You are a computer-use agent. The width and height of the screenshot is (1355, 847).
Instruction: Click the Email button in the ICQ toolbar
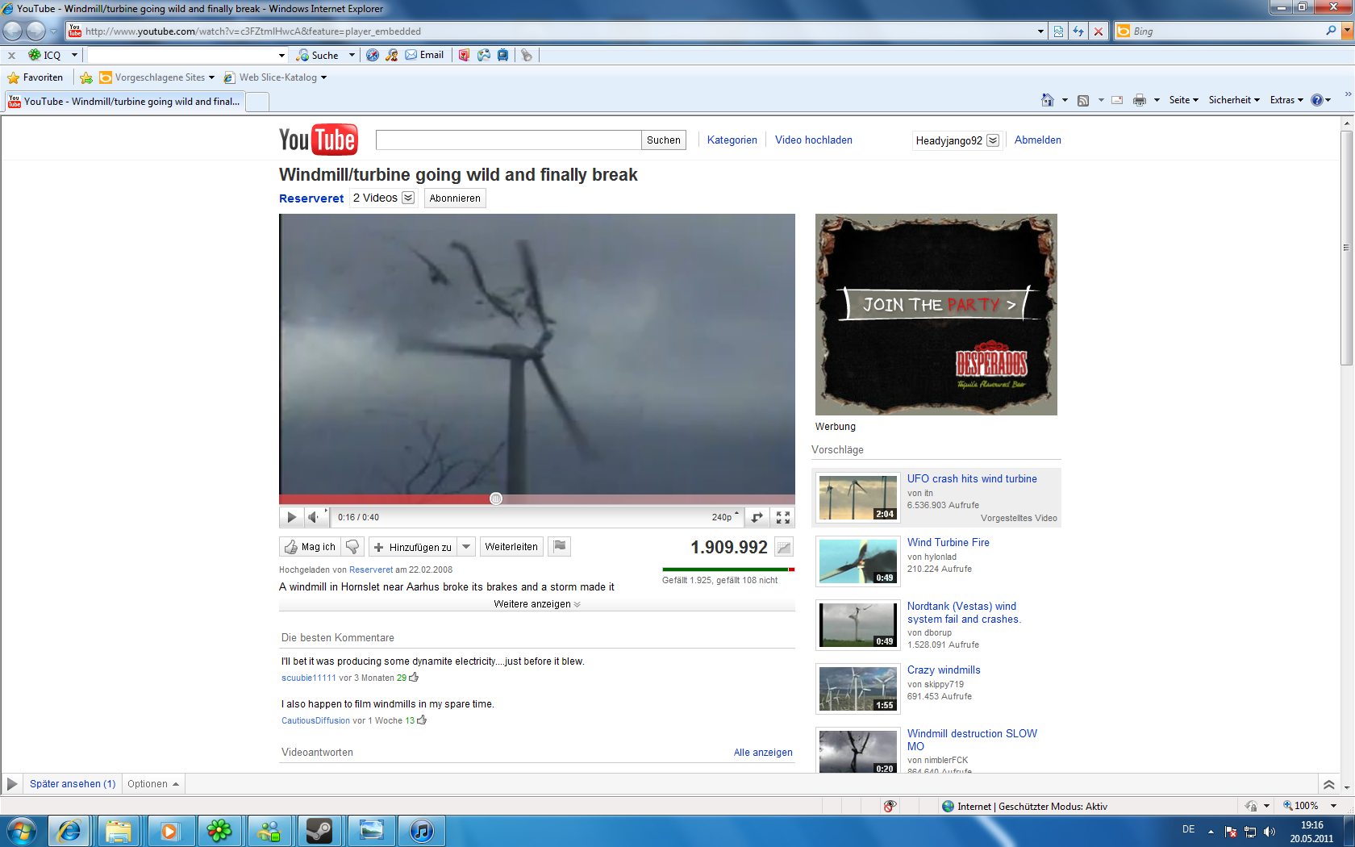(x=424, y=55)
